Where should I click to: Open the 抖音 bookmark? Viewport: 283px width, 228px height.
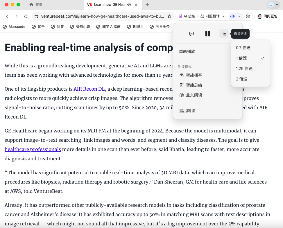pos(57,27)
